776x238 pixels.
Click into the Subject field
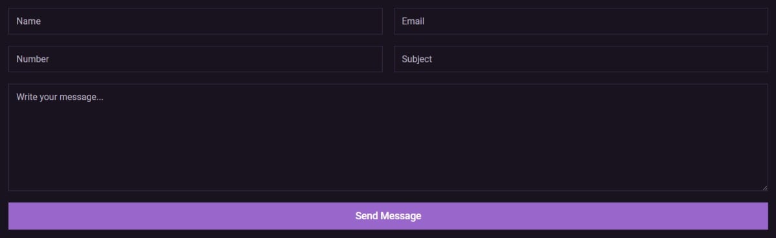pos(581,59)
